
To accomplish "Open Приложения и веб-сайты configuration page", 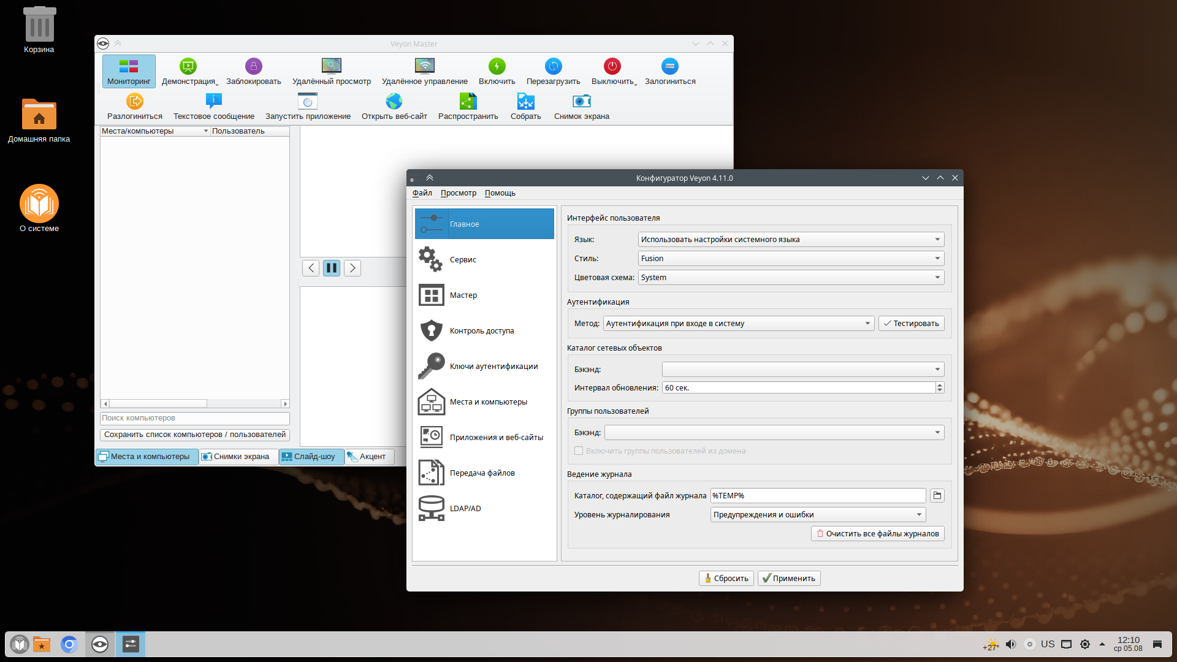I will pos(484,438).
